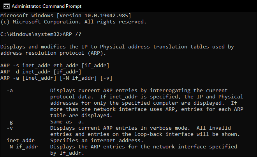Open the Command Prompt system menu icon
The image size is (257, 157).
click(x=7, y=6)
